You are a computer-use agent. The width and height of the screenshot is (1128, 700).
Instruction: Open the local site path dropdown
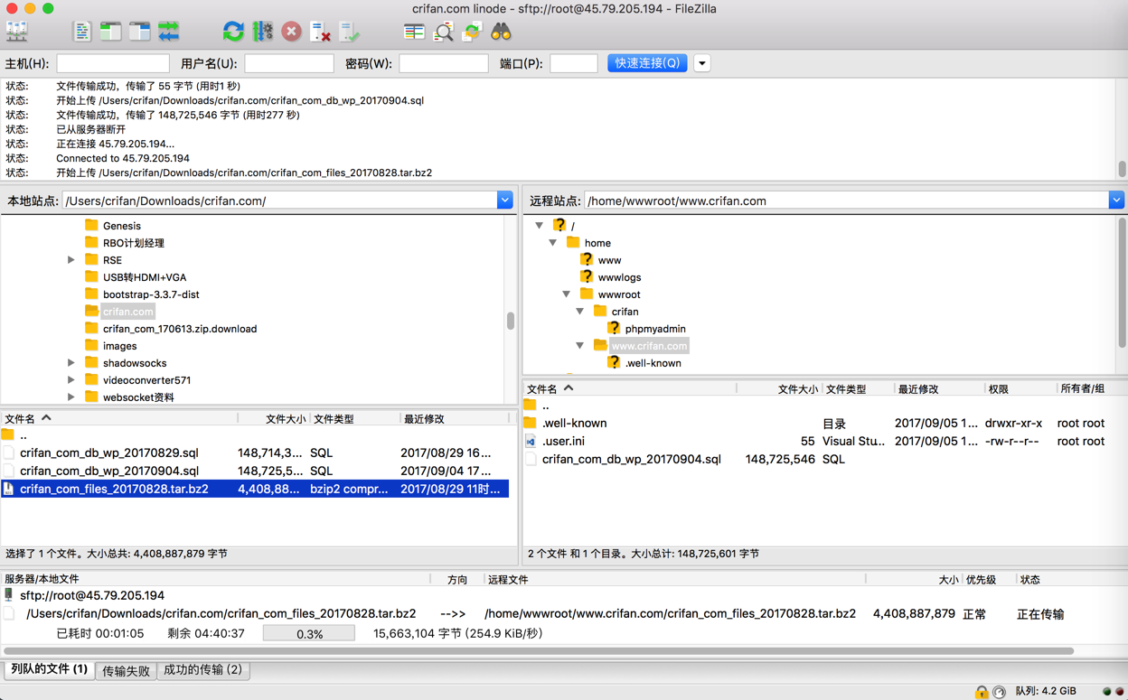click(504, 201)
